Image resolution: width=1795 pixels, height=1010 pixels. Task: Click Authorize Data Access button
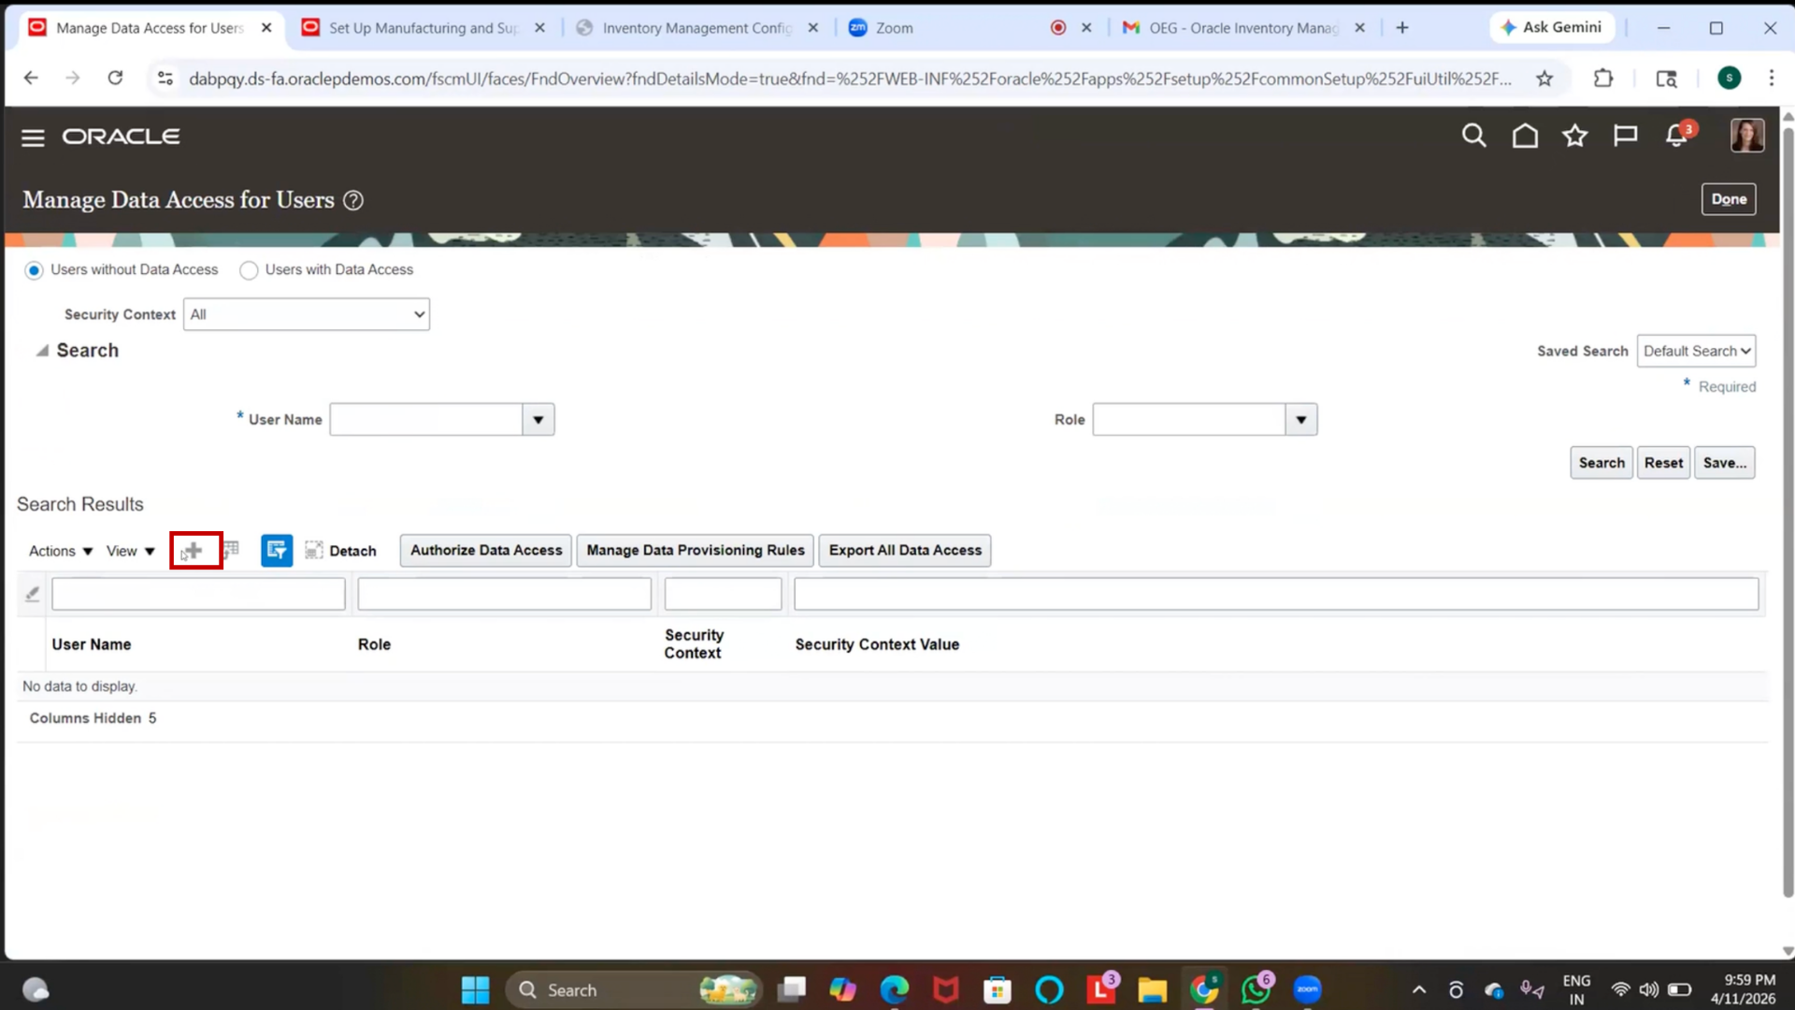click(x=486, y=550)
